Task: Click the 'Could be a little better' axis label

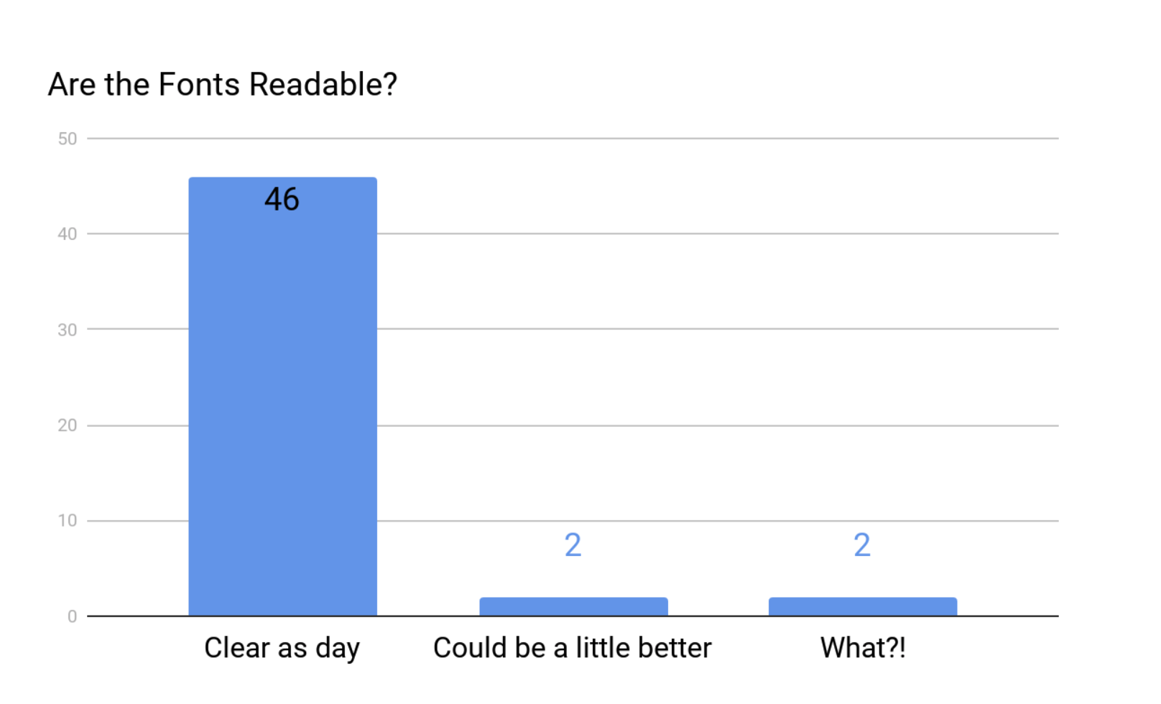Action: (573, 648)
